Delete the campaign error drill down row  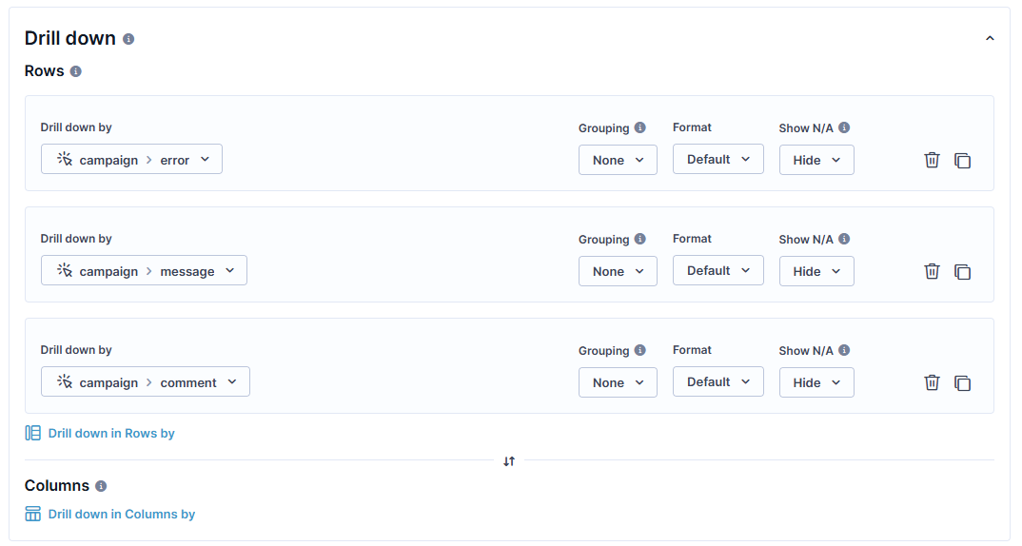(x=932, y=160)
